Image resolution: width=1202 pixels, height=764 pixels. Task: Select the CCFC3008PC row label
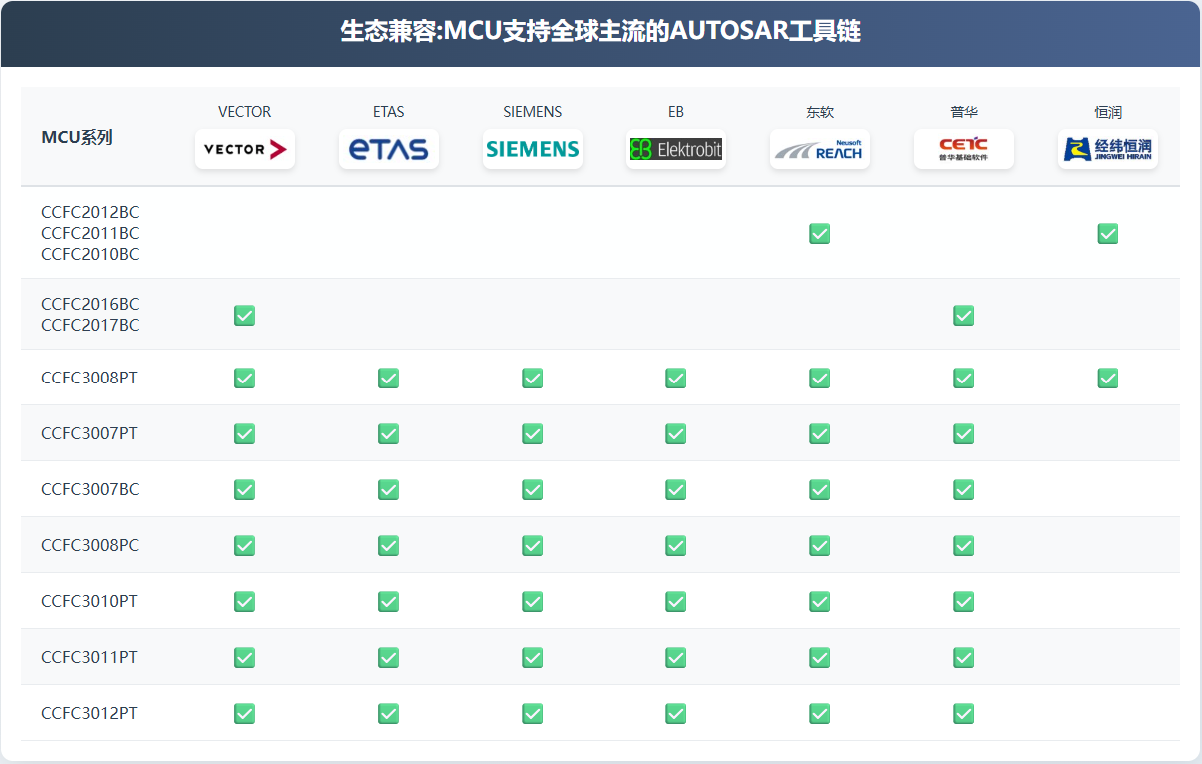(x=90, y=545)
